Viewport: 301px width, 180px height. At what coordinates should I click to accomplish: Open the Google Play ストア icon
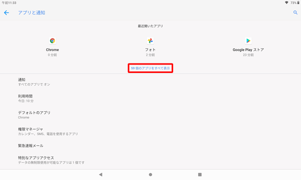(248, 40)
